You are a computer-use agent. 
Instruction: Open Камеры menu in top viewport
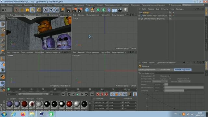click(x=81, y=15)
